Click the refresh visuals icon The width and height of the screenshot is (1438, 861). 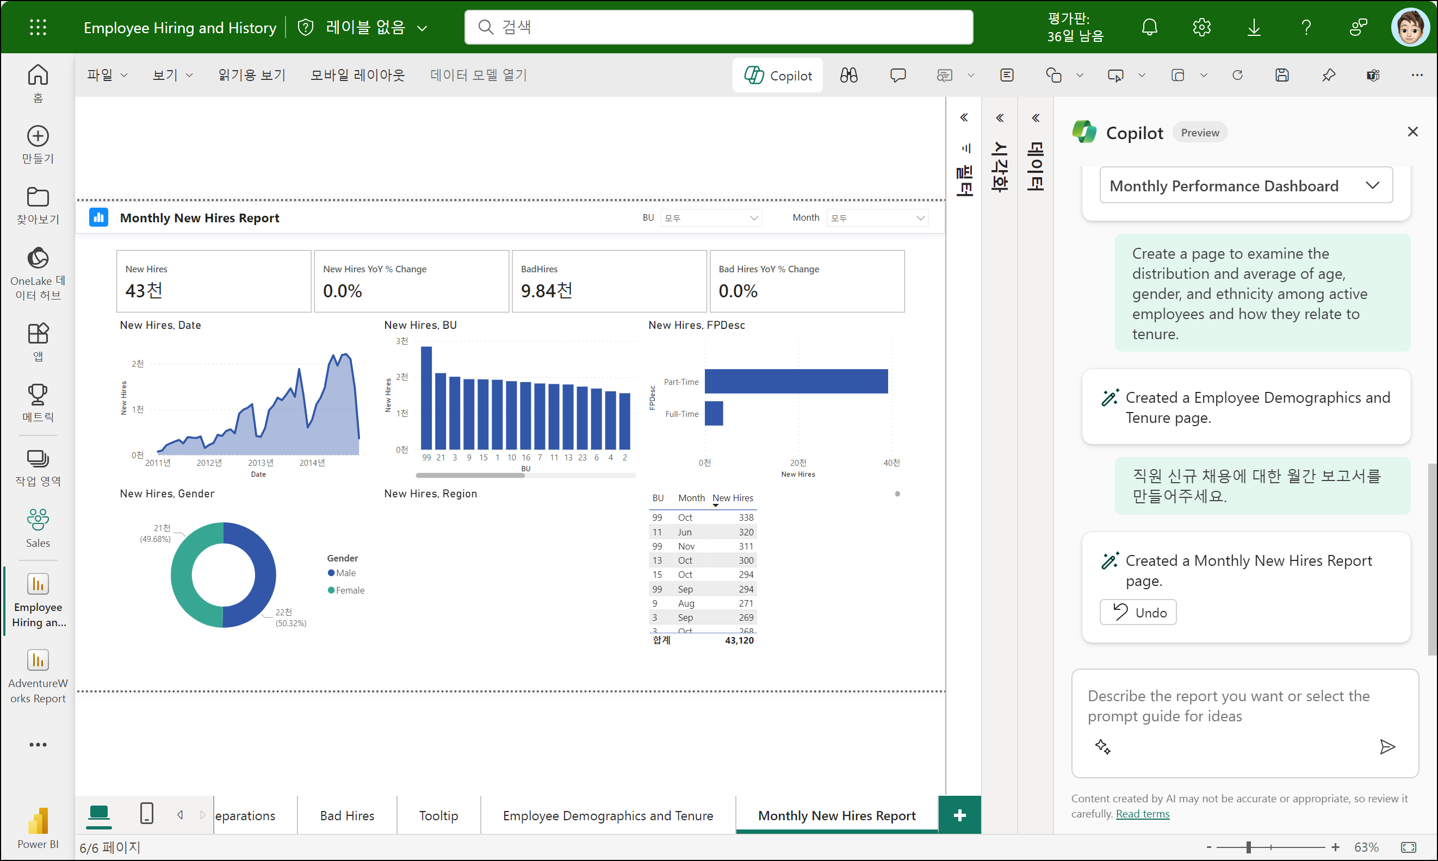[x=1237, y=76]
